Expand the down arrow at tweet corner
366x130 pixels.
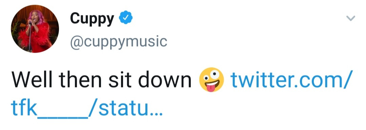pyautogui.click(x=350, y=18)
